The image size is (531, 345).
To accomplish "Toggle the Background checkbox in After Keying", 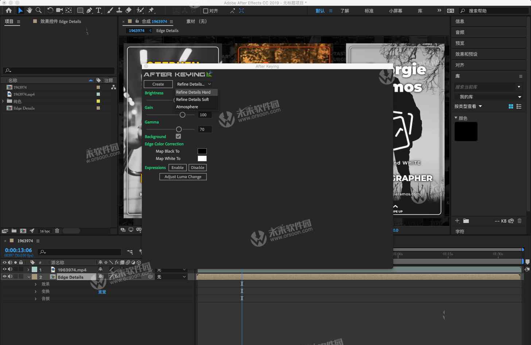I will (178, 136).
